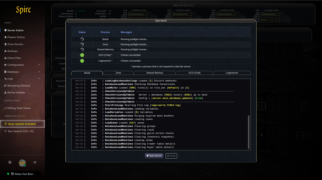Click the Start Server button
This screenshot has width=322, height=180.
pos(154,156)
